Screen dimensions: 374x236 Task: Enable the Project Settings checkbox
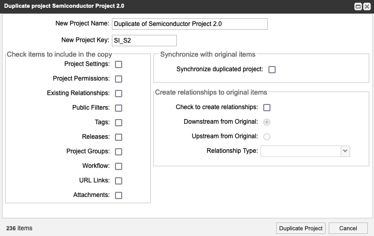(x=119, y=64)
